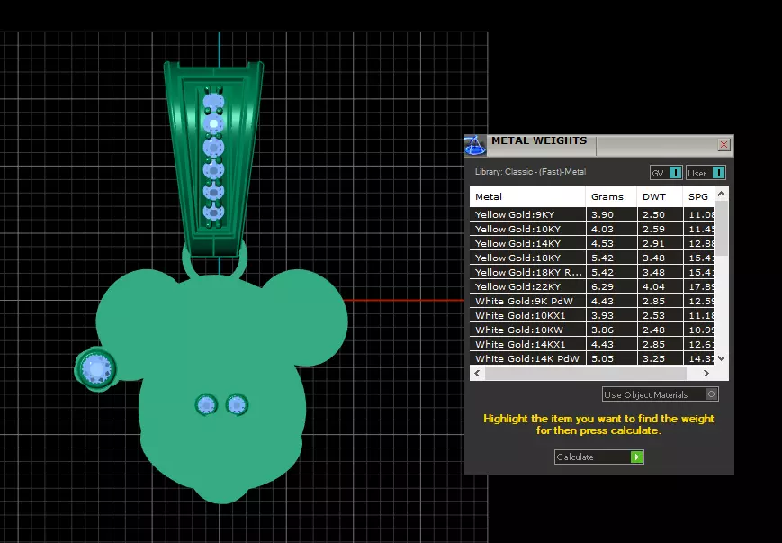Select the right eye gemstone

coord(237,404)
